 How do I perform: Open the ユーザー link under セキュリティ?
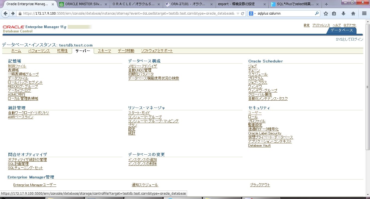click(255, 113)
